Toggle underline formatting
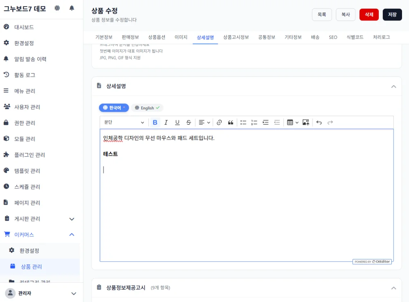409x302 pixels. click(x=177, y=122)
